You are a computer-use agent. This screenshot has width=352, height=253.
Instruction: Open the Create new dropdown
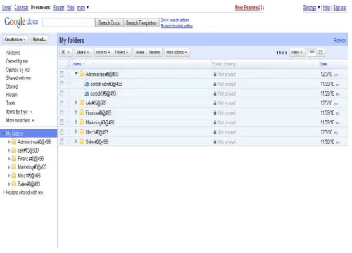pos(15,39)
